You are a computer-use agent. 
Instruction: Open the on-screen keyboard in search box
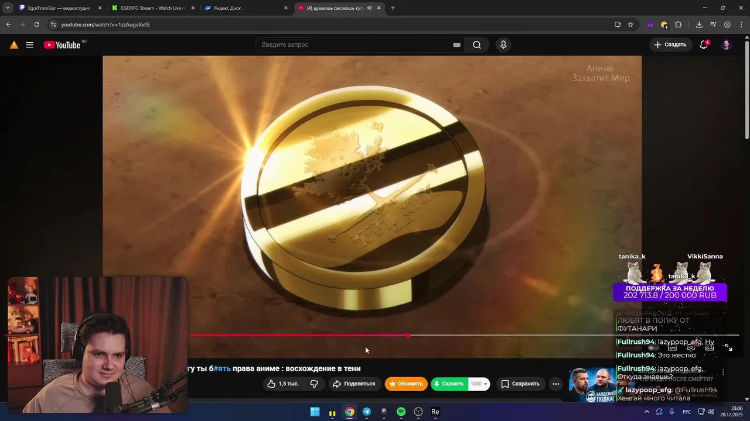(456, 45)
